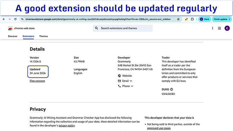The height and width of the screenshot is (131, 233).
Task: Click the Privacy section heading
Action: (38, 109)
